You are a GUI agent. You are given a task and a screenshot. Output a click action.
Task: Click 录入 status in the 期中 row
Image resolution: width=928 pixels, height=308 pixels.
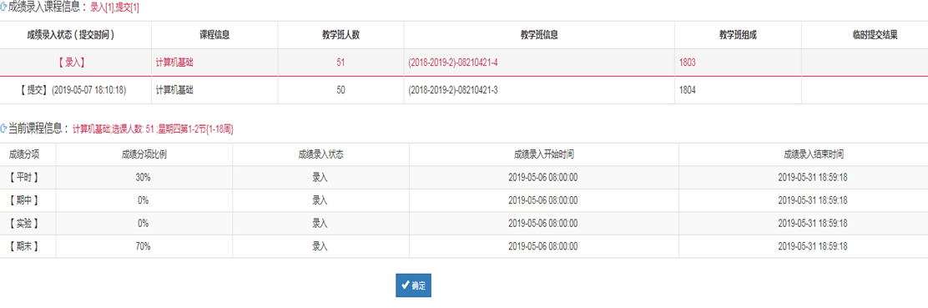pyautogui.click(x=320, y=201)
